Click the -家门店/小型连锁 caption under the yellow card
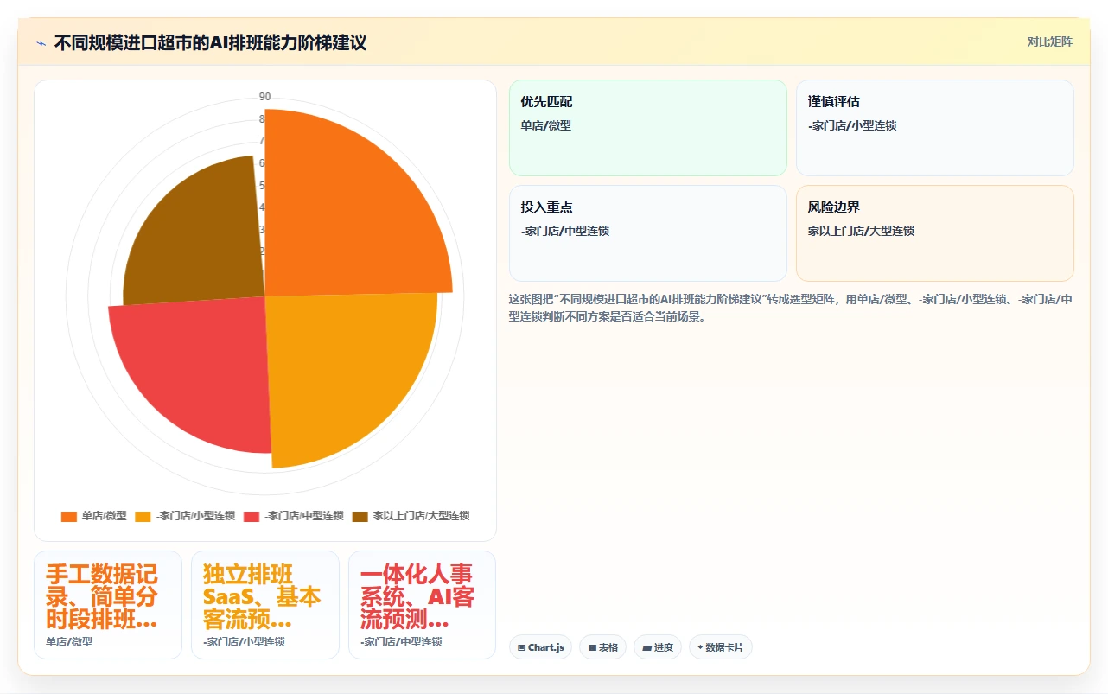Screen dimensions: 1108x694 point(244,642)
